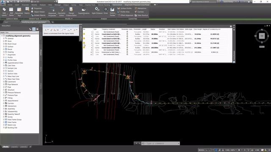Select the Parcel tree item
Screen dimensions: 271x152
(x=10, y=49)
